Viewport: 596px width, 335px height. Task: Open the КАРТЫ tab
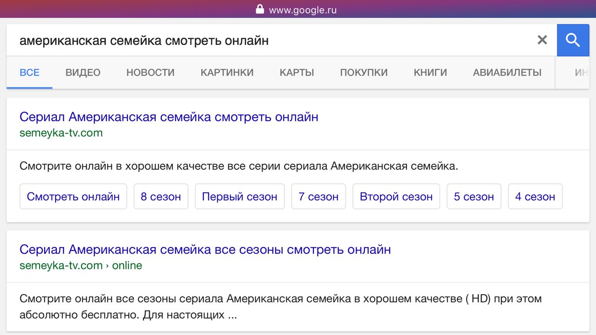(x=297, y=73)
